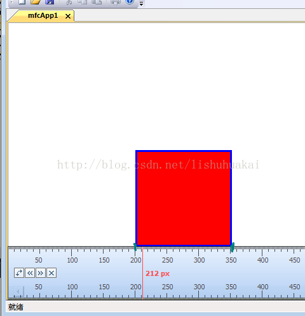The width and height of the screenshot is (305, 316).
Task: Click the 就绪 status bar text
Action: [16, 307]
